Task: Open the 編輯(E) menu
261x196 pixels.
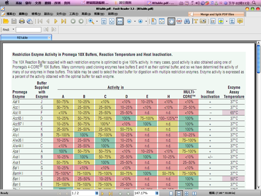Action: (23, 14)
